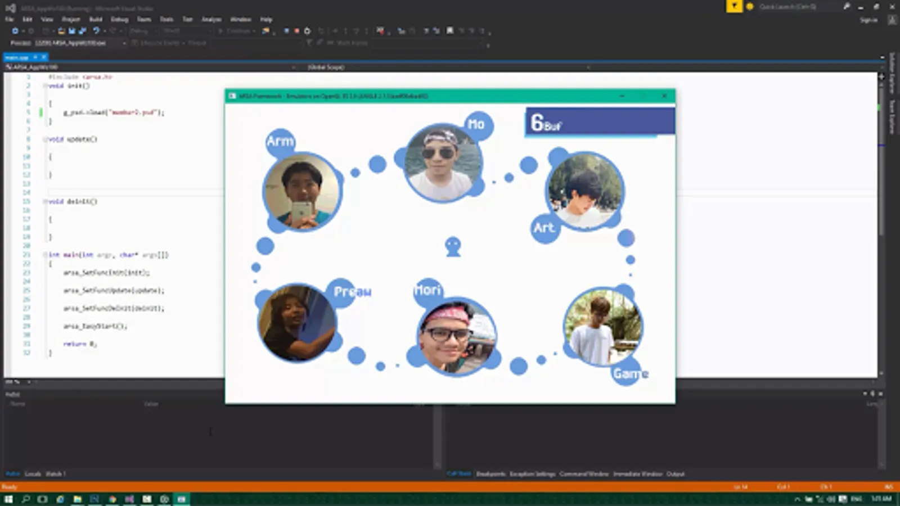Open the Window menu
Viewport: 900px width, 506px height.
tap(241, 19)
